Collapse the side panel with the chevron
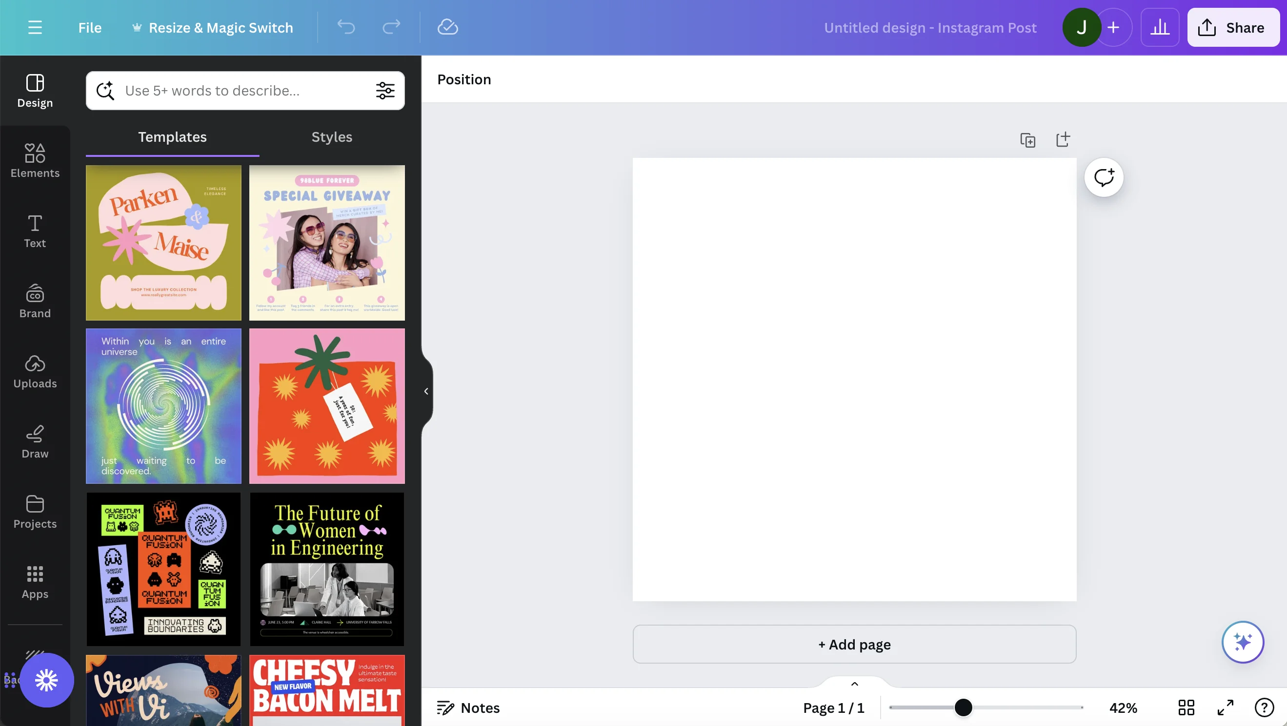The height and width of the screenshot is (726, 1287). pyautogui.click(x=426, y=391)
